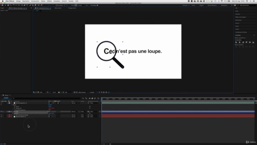Open Ebenen ausrichten an Komposition dropdown
Image resolution: width=257 pixels, height=145 pixels.
coord(240,40)
